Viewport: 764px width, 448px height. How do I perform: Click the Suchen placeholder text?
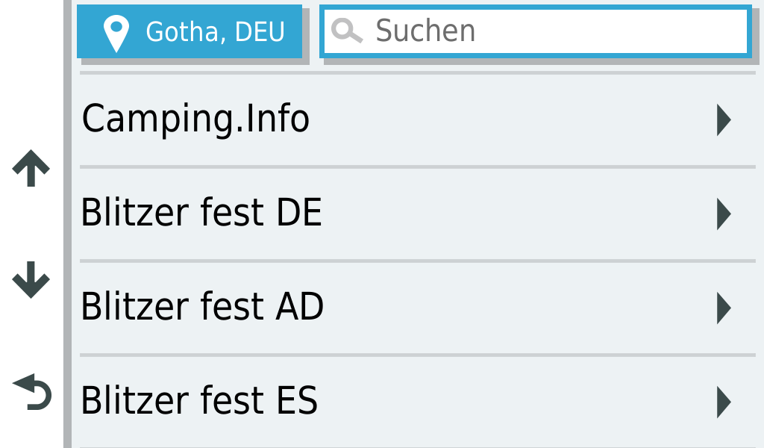click(425, 31)
